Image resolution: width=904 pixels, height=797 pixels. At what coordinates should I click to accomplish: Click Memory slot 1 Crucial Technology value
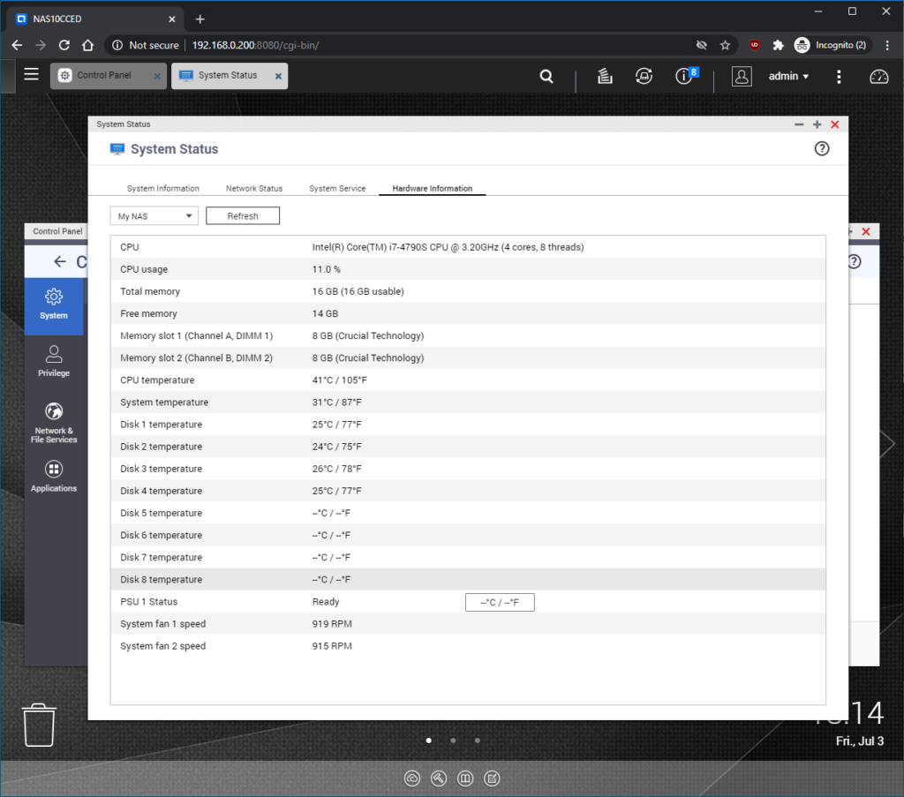[368, 336]
